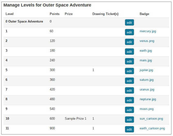The width and height of the screenshot is (173, 136).
Task: Edit level 7 uranus.jpg row
Action: 129,90
